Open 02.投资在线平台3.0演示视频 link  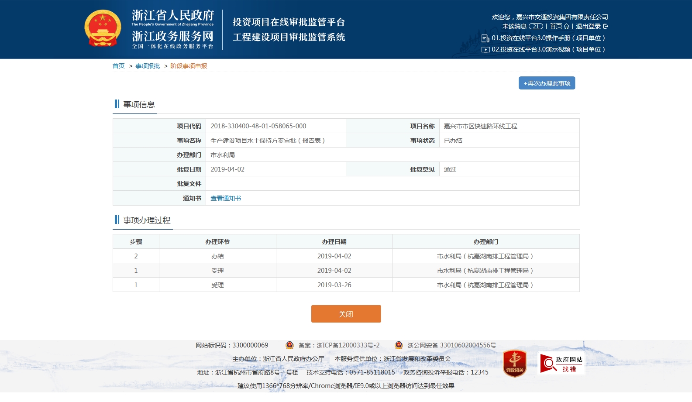pos(548,49)
